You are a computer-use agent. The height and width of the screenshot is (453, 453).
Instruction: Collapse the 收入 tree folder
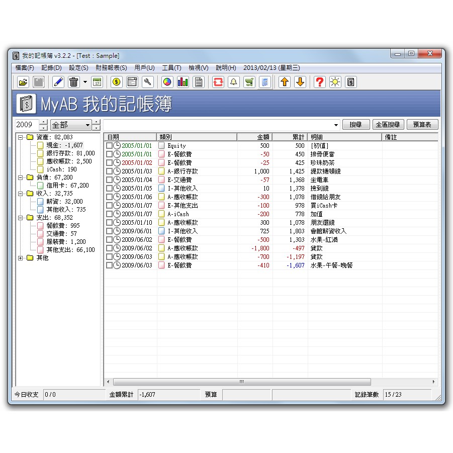[21, 194]
